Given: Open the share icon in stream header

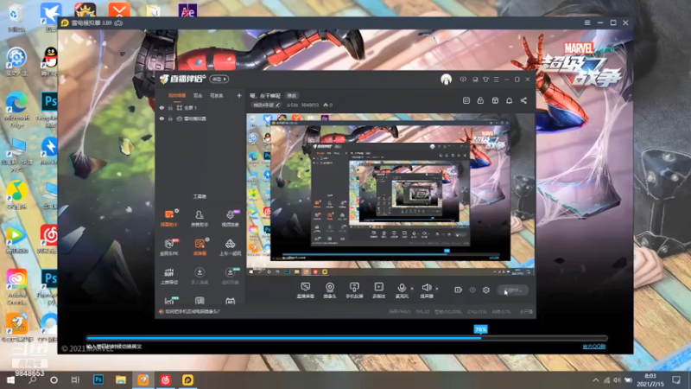Looking at the screenshot, I should click(x=523, y=100).
